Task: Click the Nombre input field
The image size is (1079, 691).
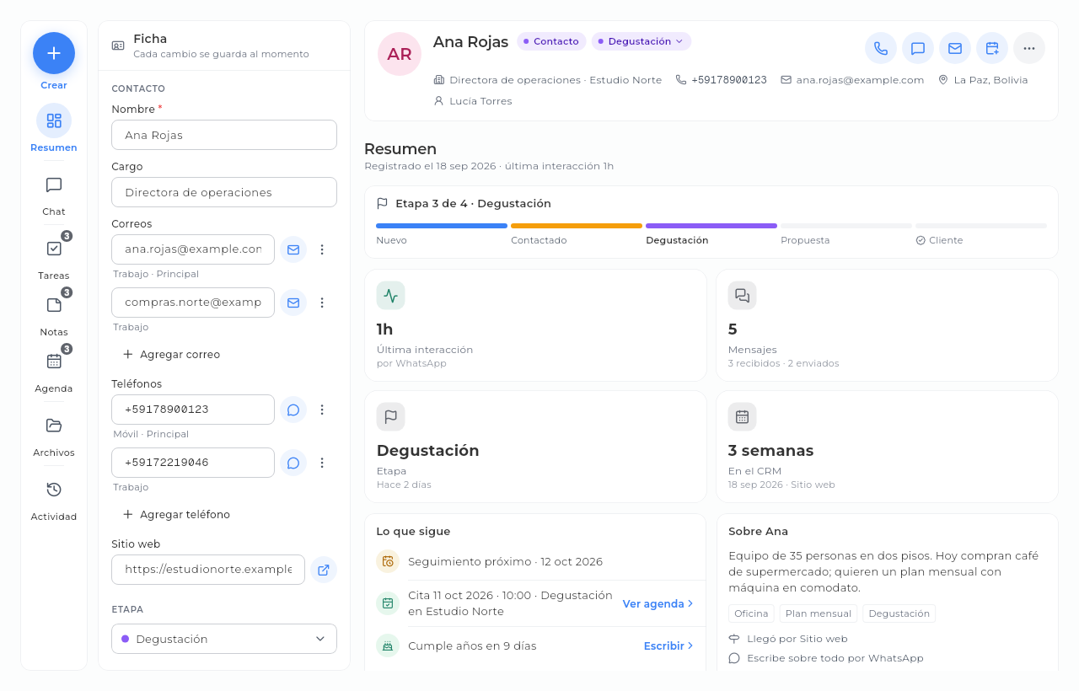Action: pos(224,135)
